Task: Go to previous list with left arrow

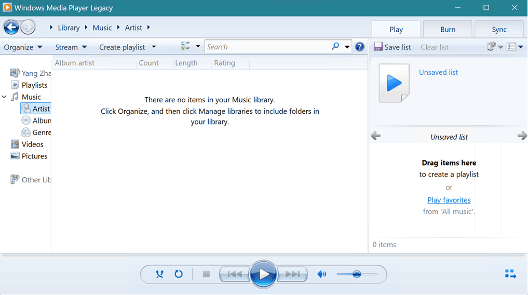Action: click(375, 136)
